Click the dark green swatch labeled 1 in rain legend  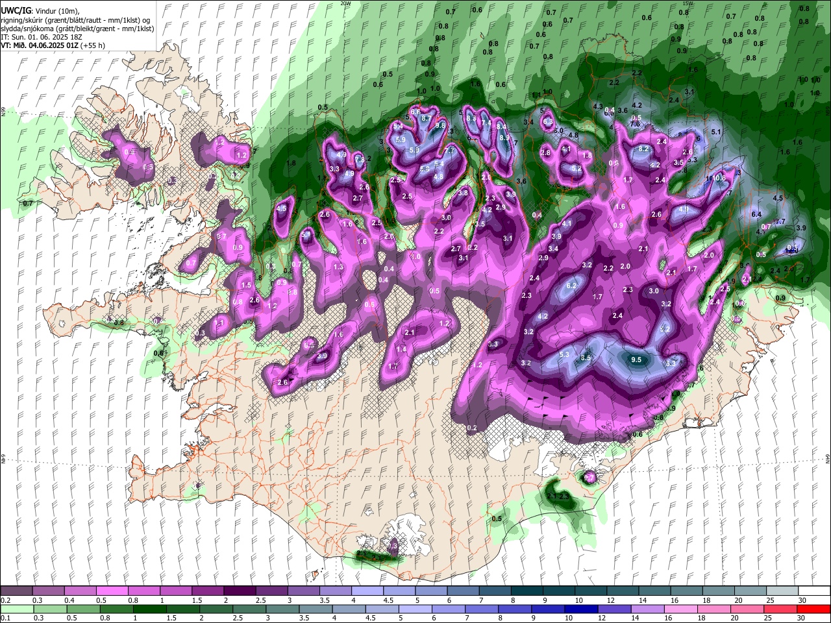[x=149, y=609]
